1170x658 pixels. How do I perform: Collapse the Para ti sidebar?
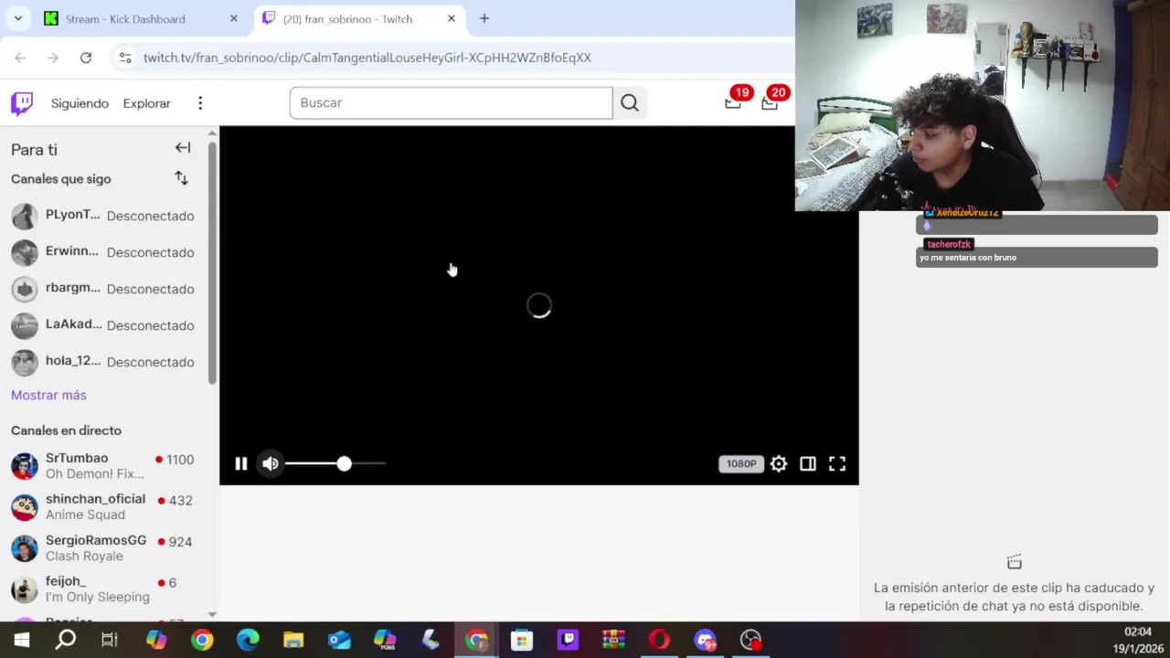183,148
